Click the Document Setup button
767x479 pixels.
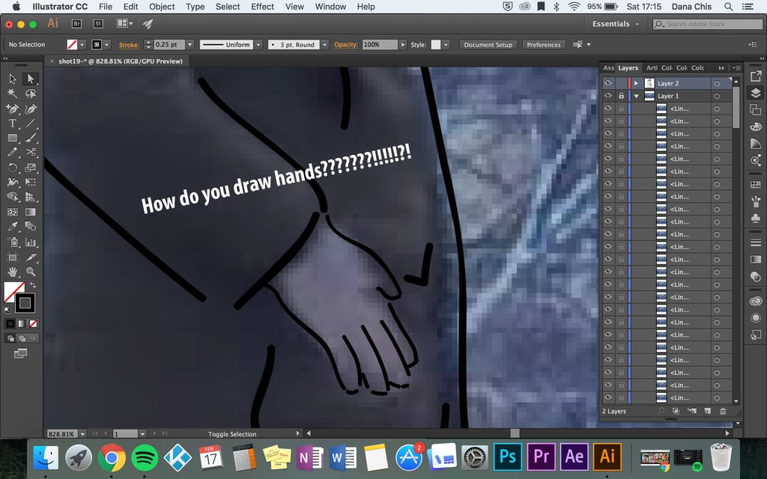click(488, 44)
